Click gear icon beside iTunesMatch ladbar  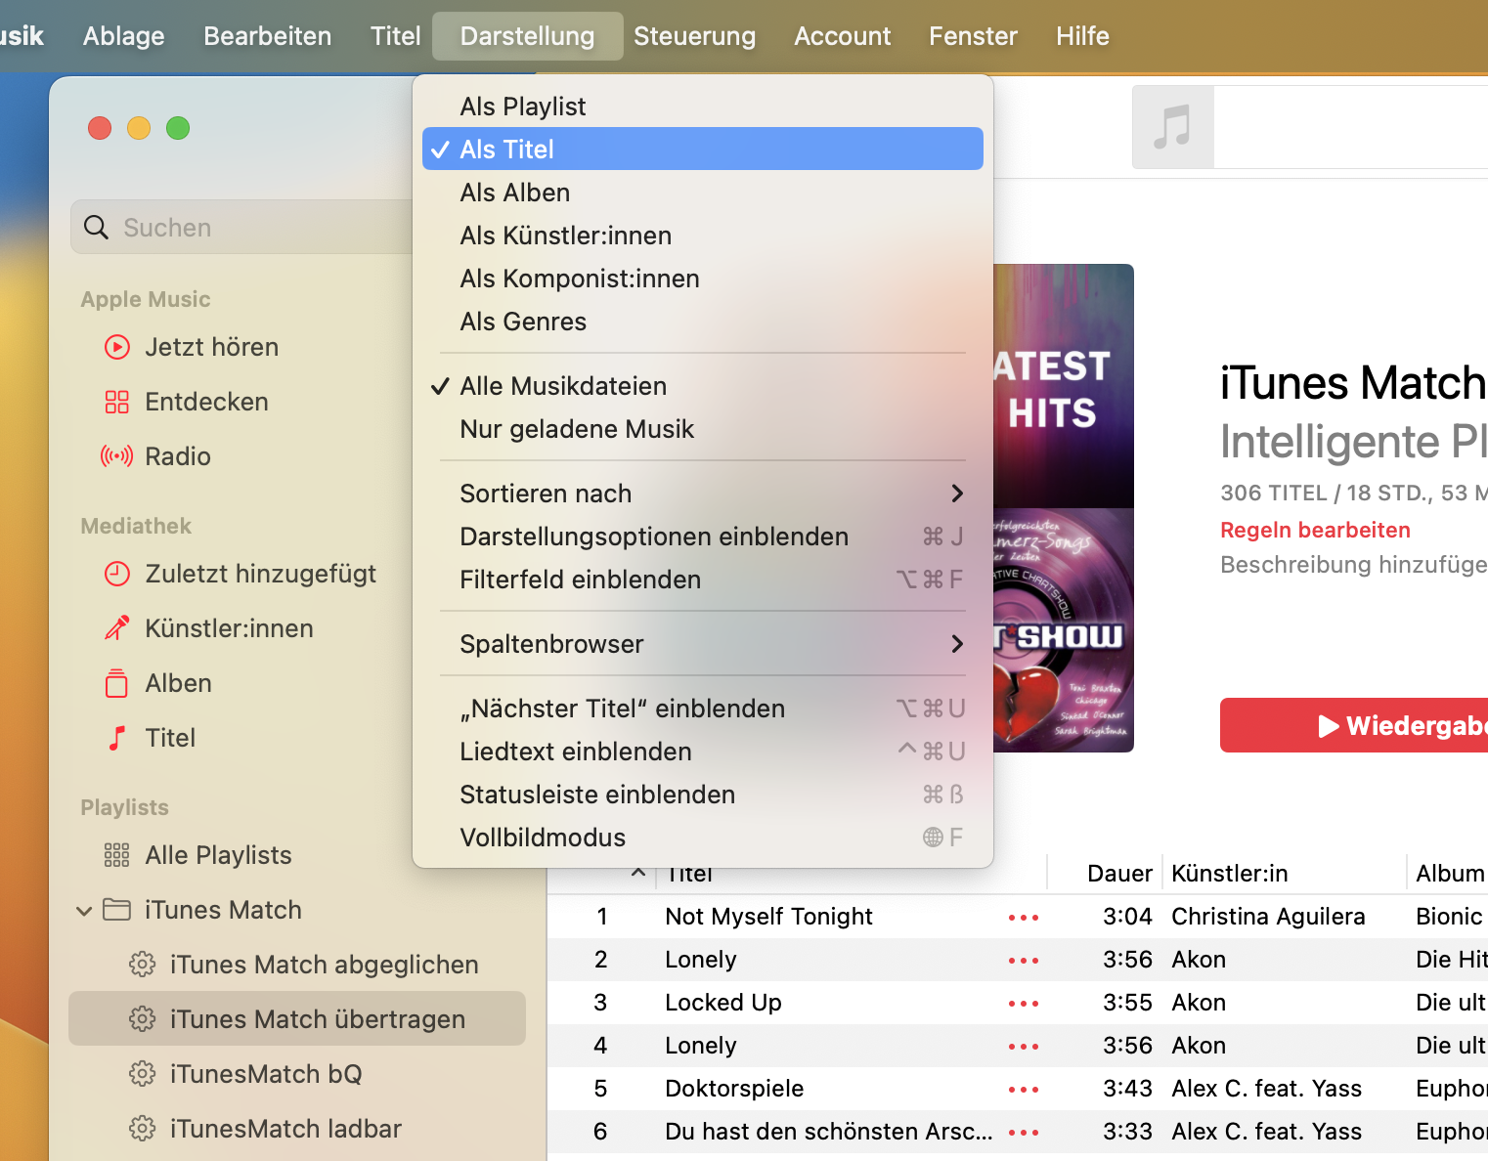click(x=143, y=1129)
